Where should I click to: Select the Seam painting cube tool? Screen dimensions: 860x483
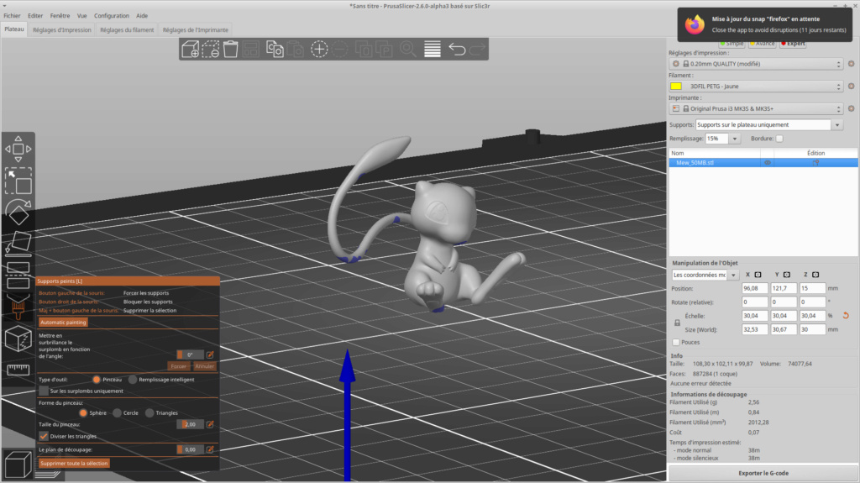18,338
